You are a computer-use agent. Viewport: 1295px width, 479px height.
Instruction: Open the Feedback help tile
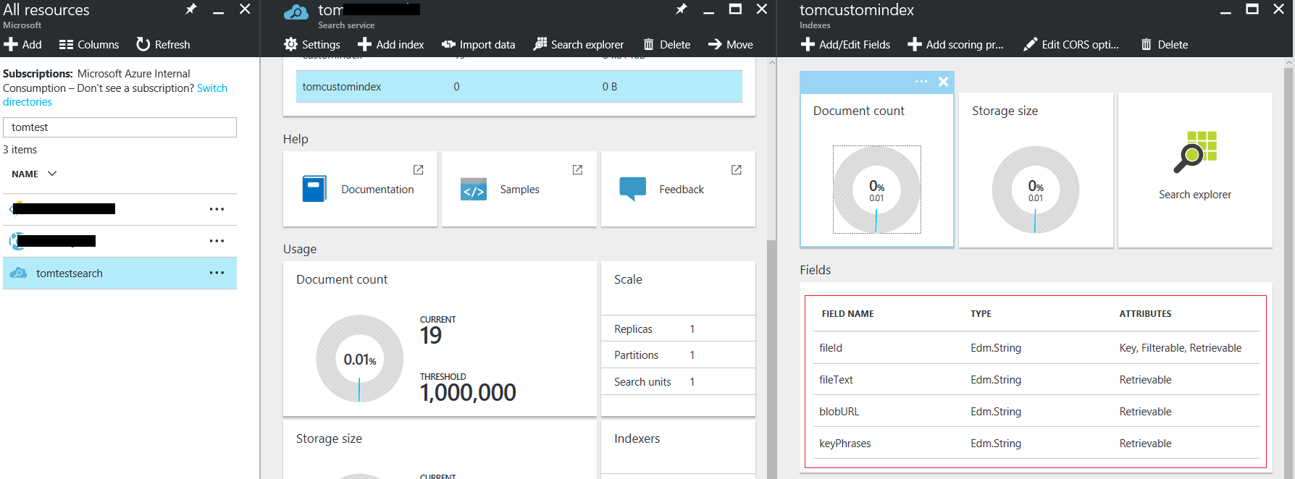coord(678,189)
